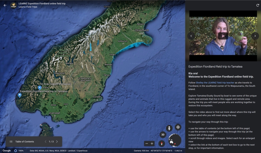
Task: Click the Rangiora map label
Action: 141,24
